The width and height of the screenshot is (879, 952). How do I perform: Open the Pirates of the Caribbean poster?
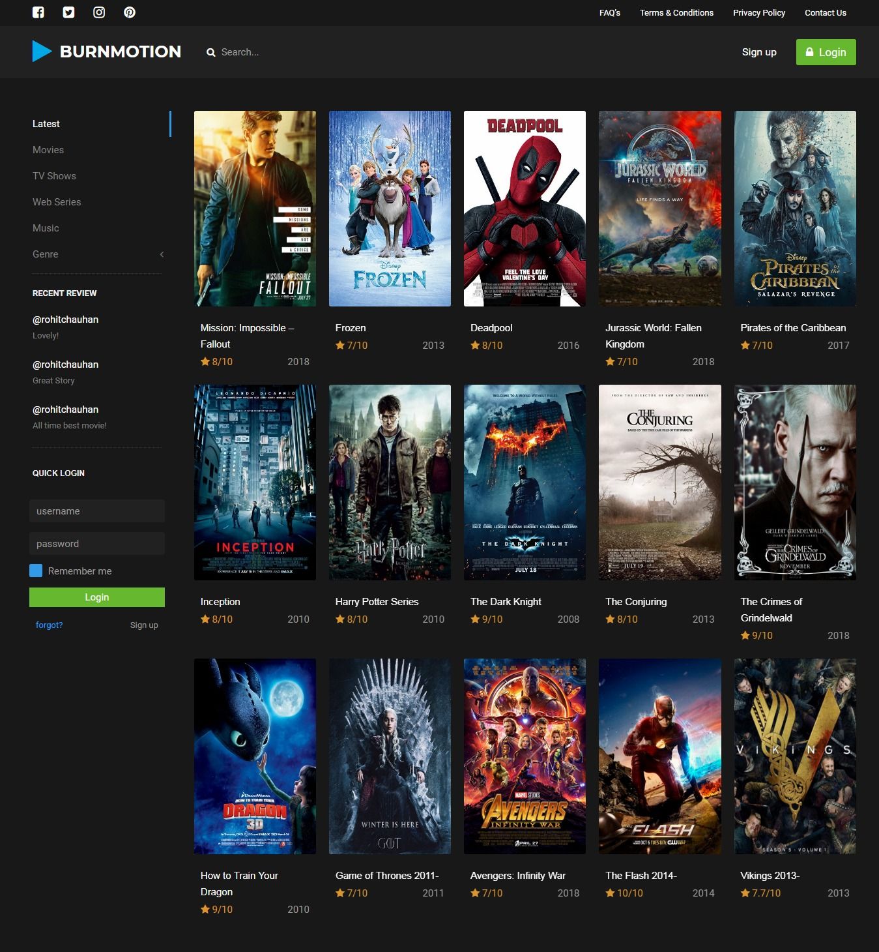(x=795, y=209)
